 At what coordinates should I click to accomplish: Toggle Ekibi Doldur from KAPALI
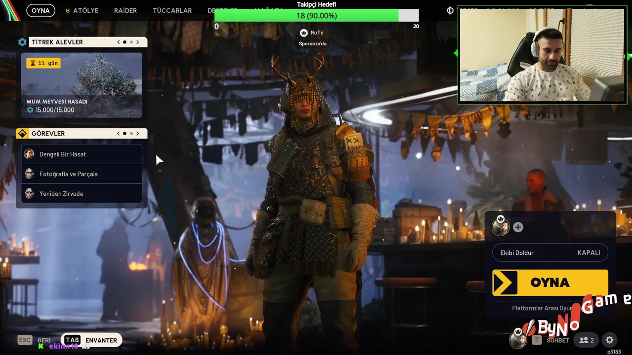click(550, 252)
